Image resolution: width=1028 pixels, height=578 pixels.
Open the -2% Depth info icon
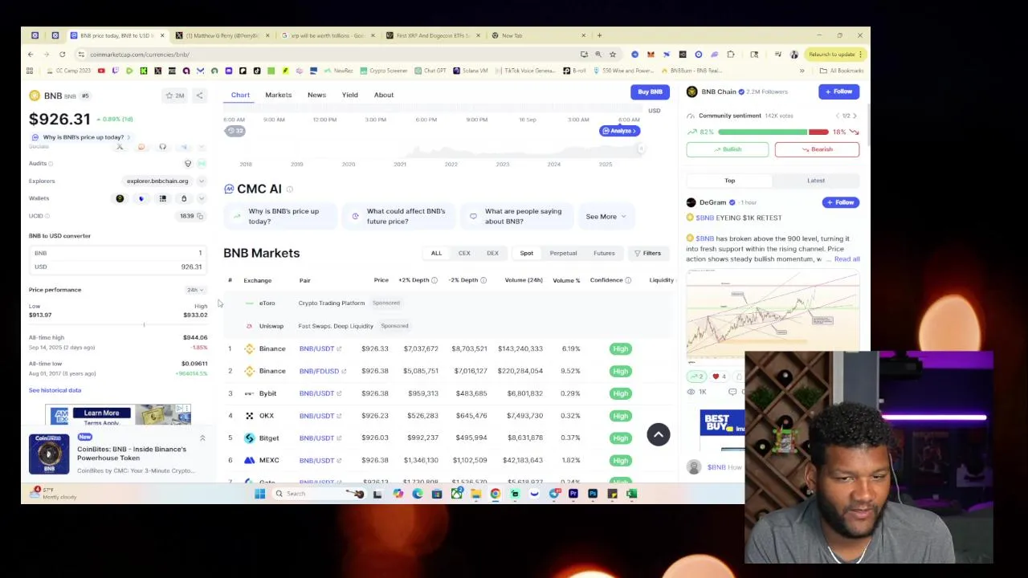[x=483, y=280]
